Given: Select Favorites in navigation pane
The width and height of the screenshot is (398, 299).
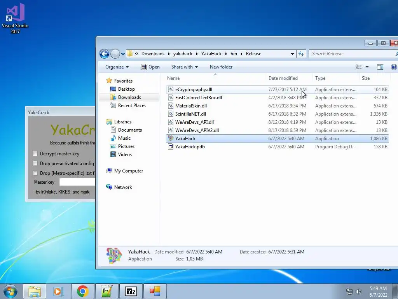Looking at the screenshot, I should [x=120, y=81].
